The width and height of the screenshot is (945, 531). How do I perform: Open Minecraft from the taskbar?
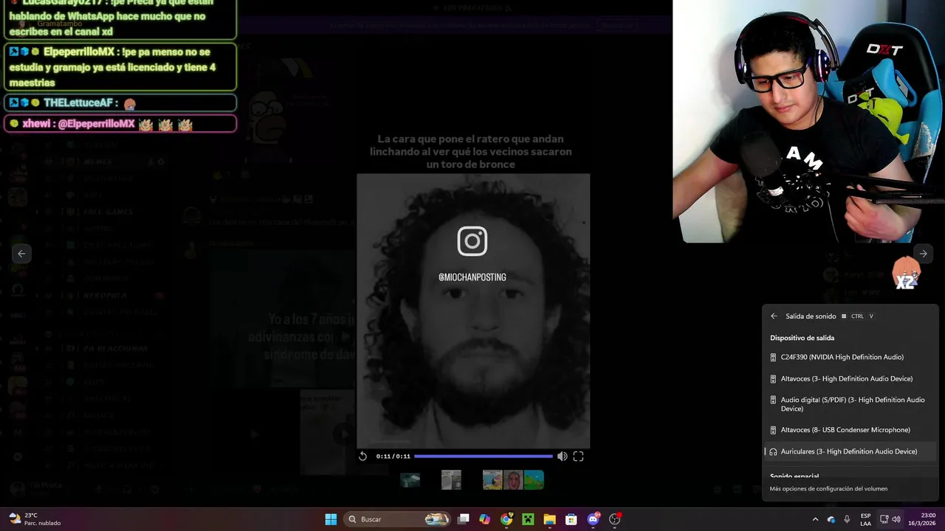(528, 519)
